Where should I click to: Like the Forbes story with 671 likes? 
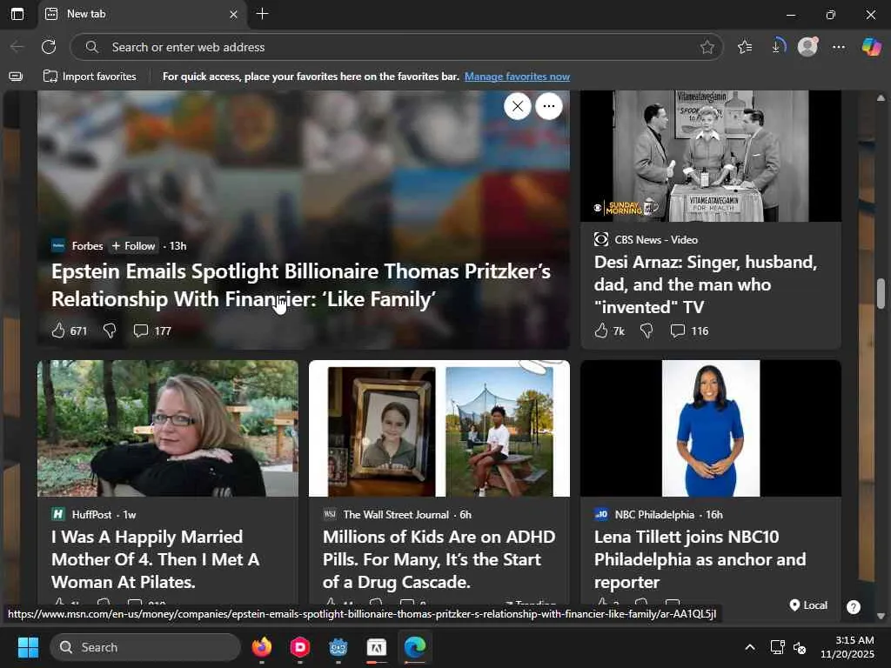coord(70,331)
